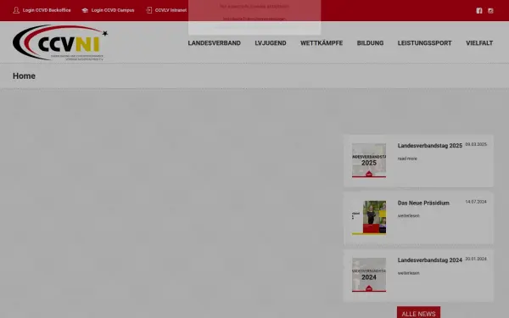509x318 pixels.
Task: Open Login CCVD Backoffice link
Action: 47,10
